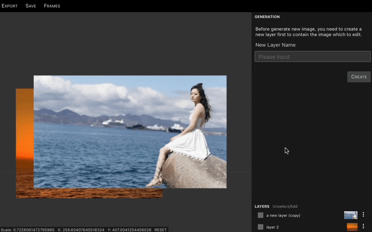Click the Unselect/Add link beside Layers
The height and width of the screenshot is (232, 372).
click(x=285, y=207)
